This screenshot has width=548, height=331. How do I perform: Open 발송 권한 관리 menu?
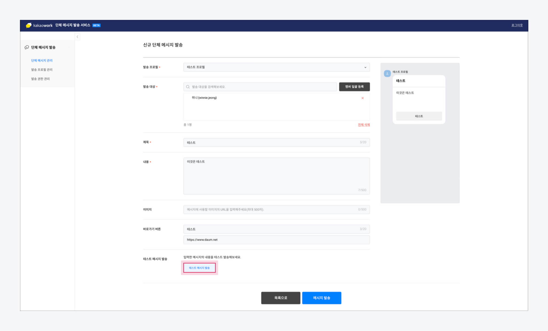pos(40,79)
